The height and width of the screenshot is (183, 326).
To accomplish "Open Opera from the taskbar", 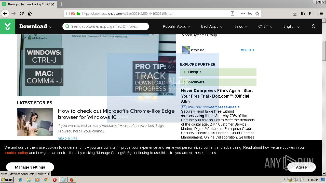I will [55, 180].
